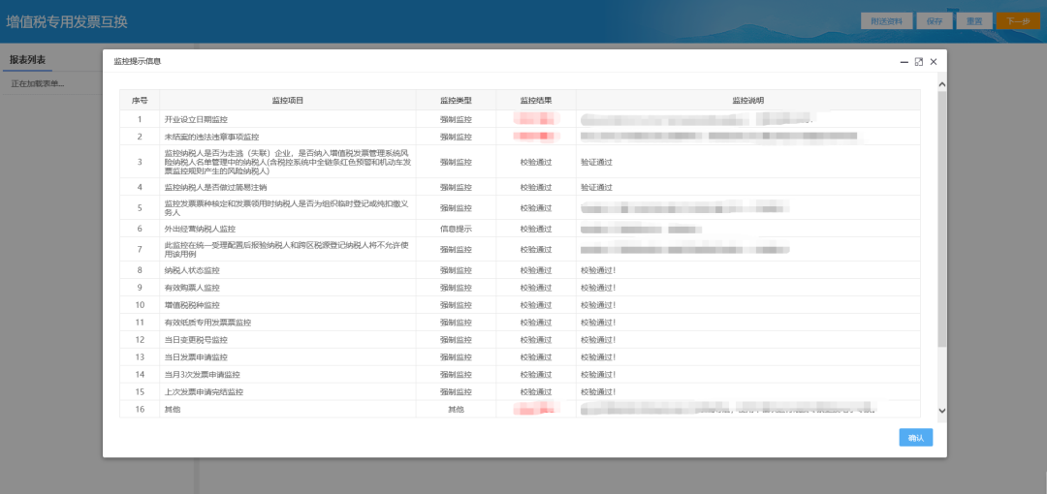Screen dimensions: 1047x494
Task: Click the 监控说明 column header
Action: [x=747, y=100]
